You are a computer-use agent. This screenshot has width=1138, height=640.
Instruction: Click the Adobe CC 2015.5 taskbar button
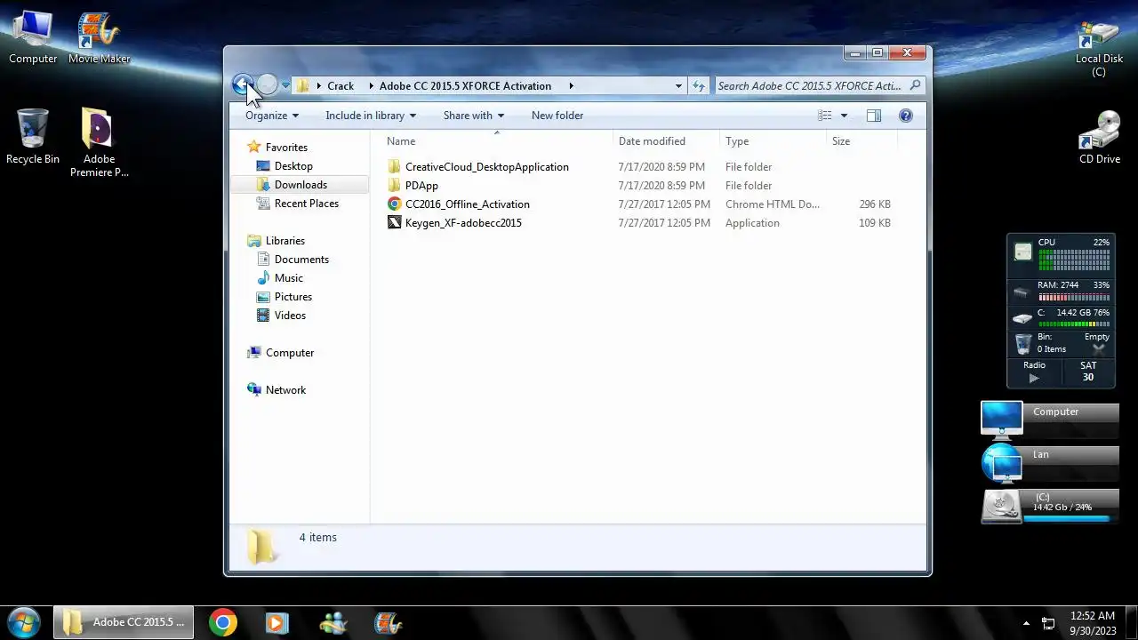pyautogui.click(x=124, y=622)
